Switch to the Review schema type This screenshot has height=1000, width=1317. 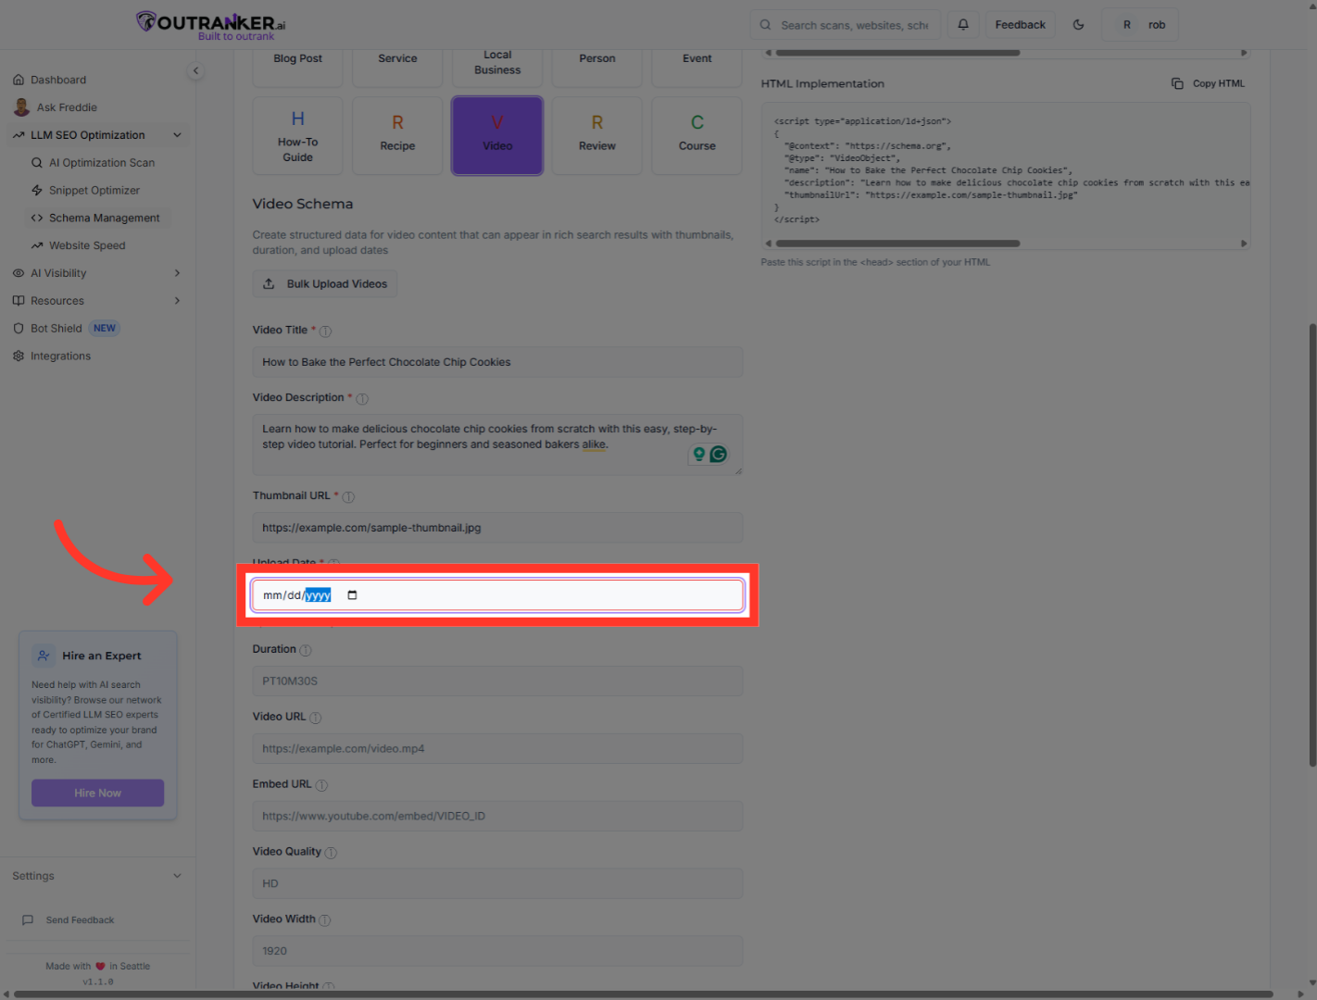(596, 135)
